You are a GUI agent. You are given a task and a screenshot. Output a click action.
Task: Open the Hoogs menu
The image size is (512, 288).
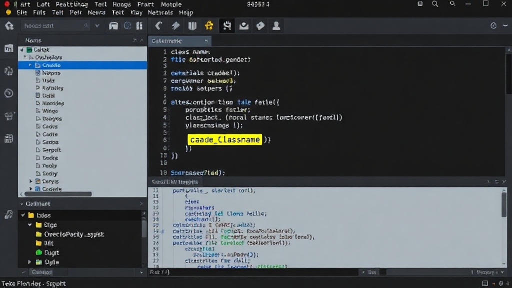[x=121, y=4]
